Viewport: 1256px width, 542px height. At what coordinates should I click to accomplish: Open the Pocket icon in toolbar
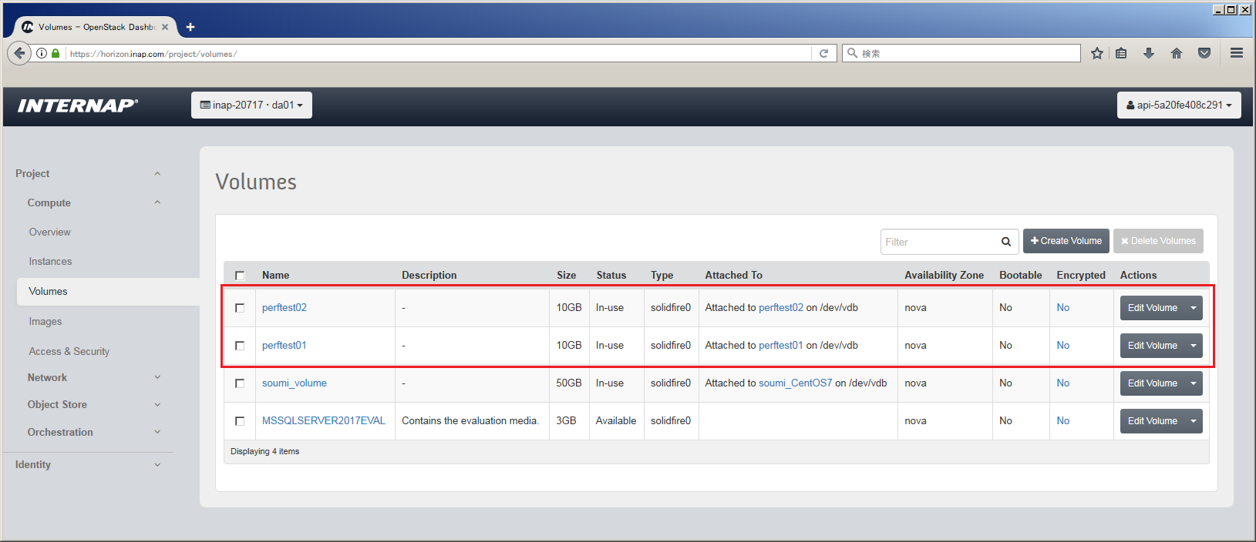1204,53
